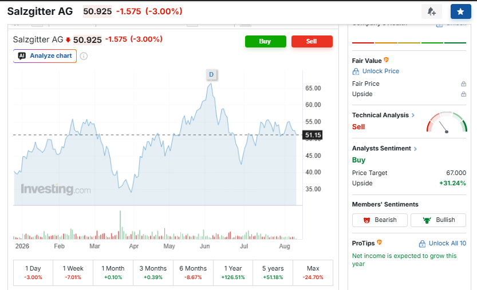Vote Bearish in Members' Sentiments
Screen dimensions: 477x290
pos(380,220)
